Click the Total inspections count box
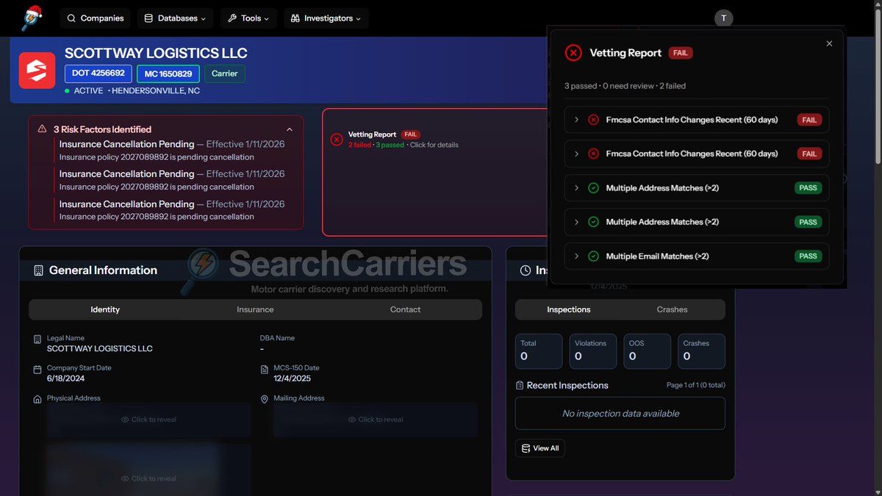882x496 pixels. tap(539, 351)
